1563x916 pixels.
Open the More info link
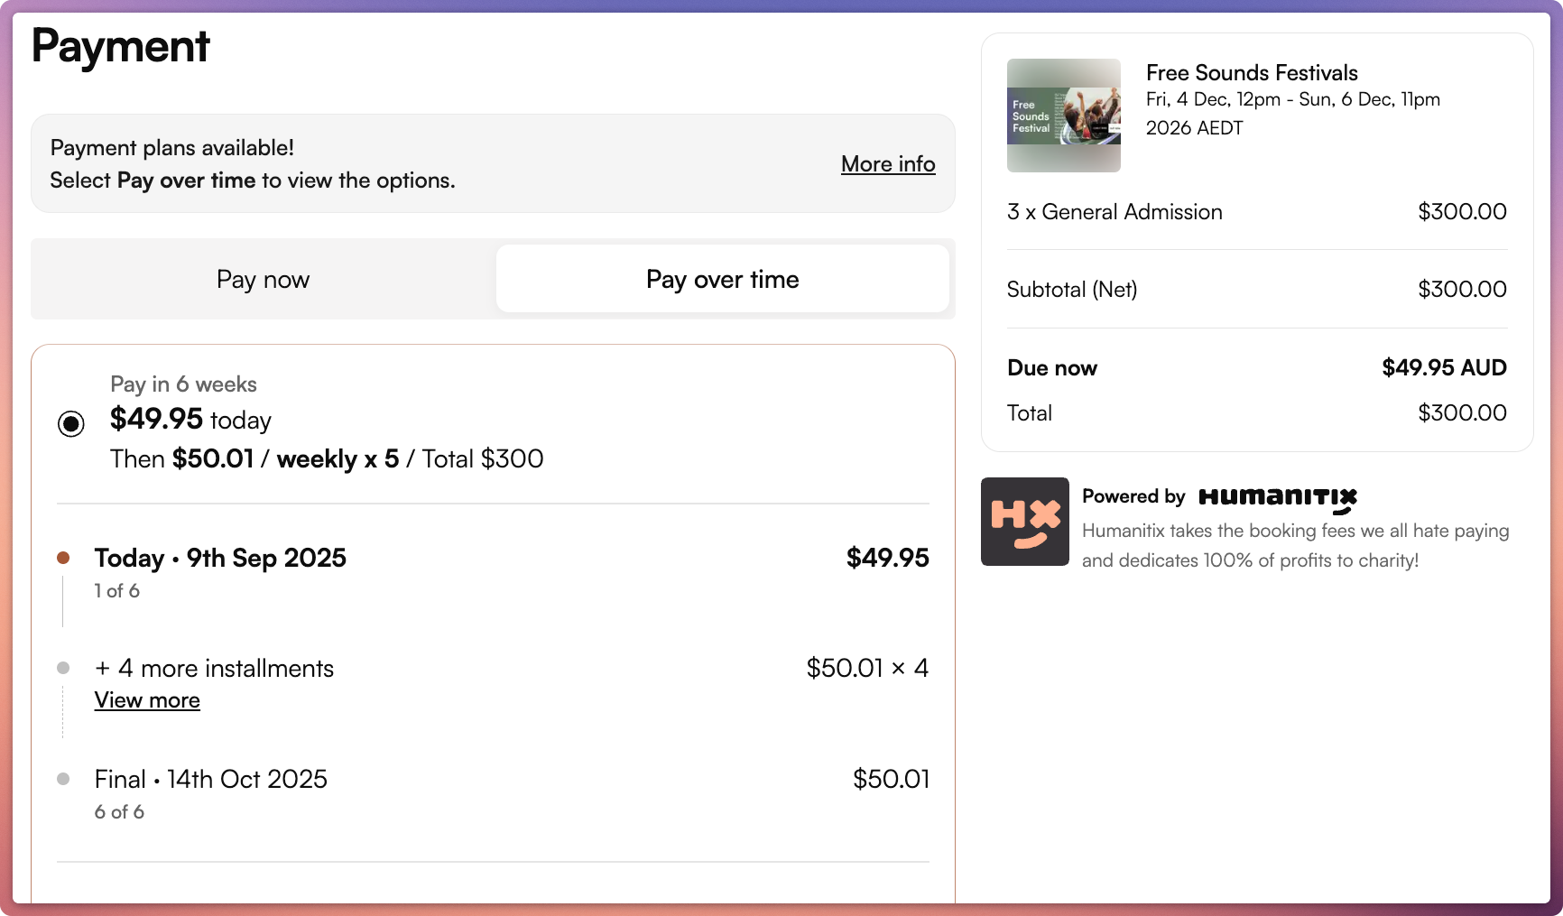point(887,164)
